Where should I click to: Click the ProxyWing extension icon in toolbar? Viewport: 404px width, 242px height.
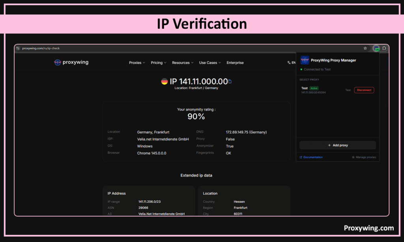coord(376,48)
